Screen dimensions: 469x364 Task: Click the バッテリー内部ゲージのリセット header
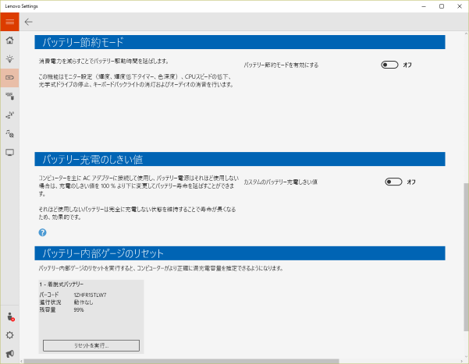(x=240, y=253)
